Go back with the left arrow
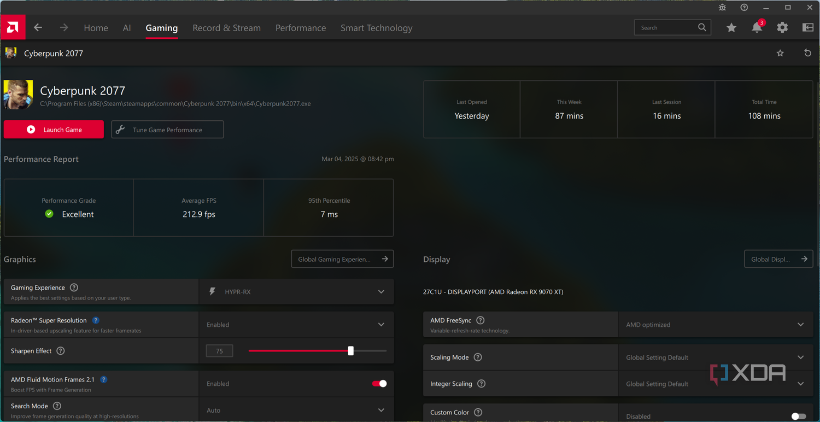820x422 pixels. coord(38,28)
